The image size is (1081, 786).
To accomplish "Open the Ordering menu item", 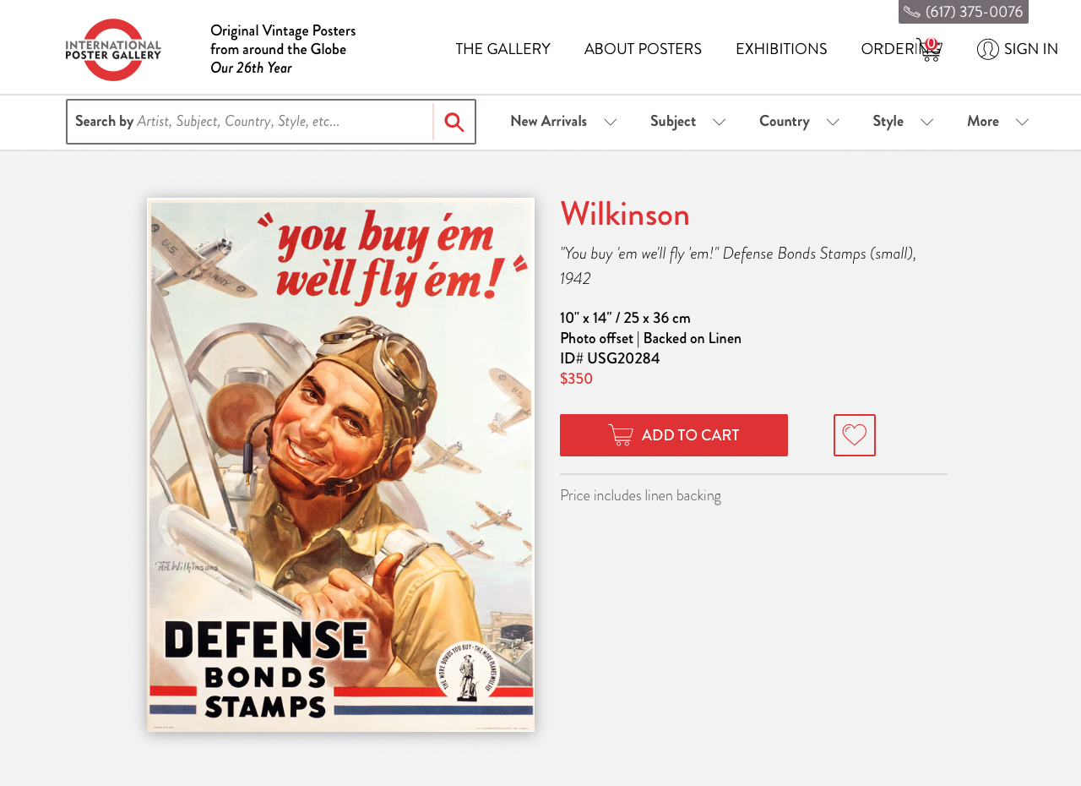I will coord(888,49).
